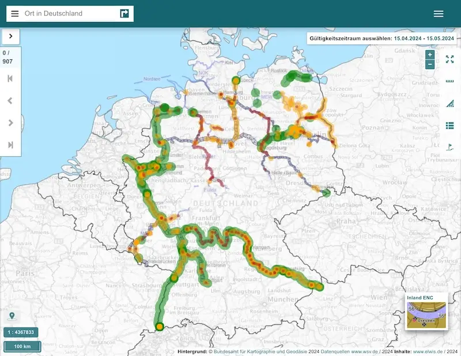Open the www.elwis.de link

[428, 351]
